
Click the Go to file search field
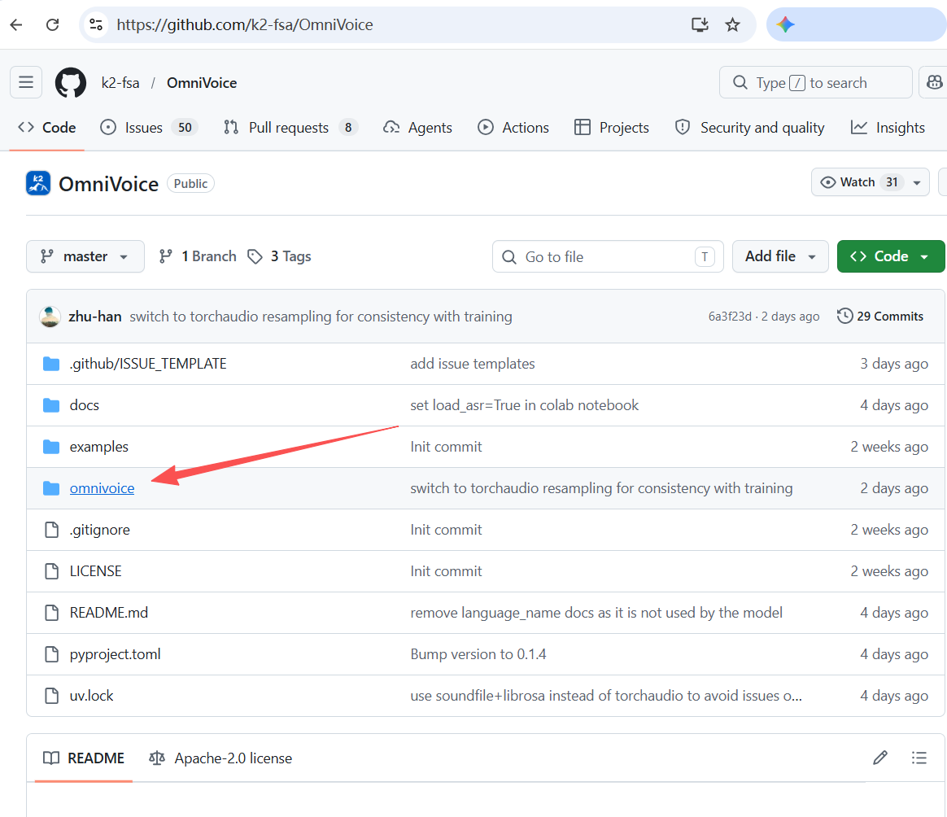[602, 256]
